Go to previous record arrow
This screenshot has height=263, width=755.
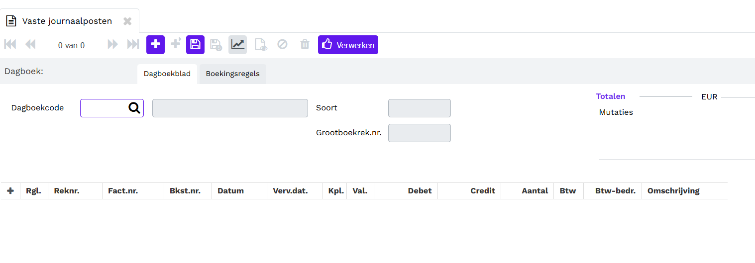[x=30, y=45]
